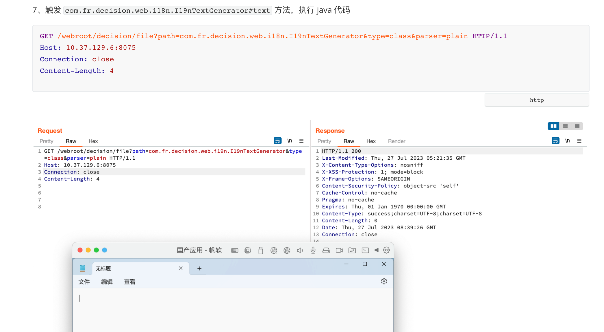Image resolution: width=604 pixels, height=332 pixels.
Task: Click the crossed-out network icon in VM toolbar
Action: 274,250
